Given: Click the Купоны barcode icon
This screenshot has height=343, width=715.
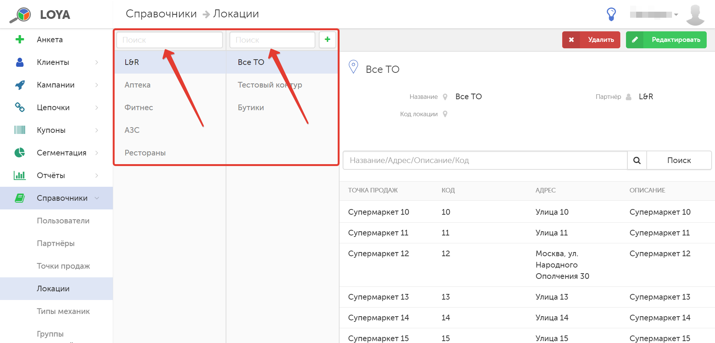Looking at the screenshot, I should pos(20,130).
